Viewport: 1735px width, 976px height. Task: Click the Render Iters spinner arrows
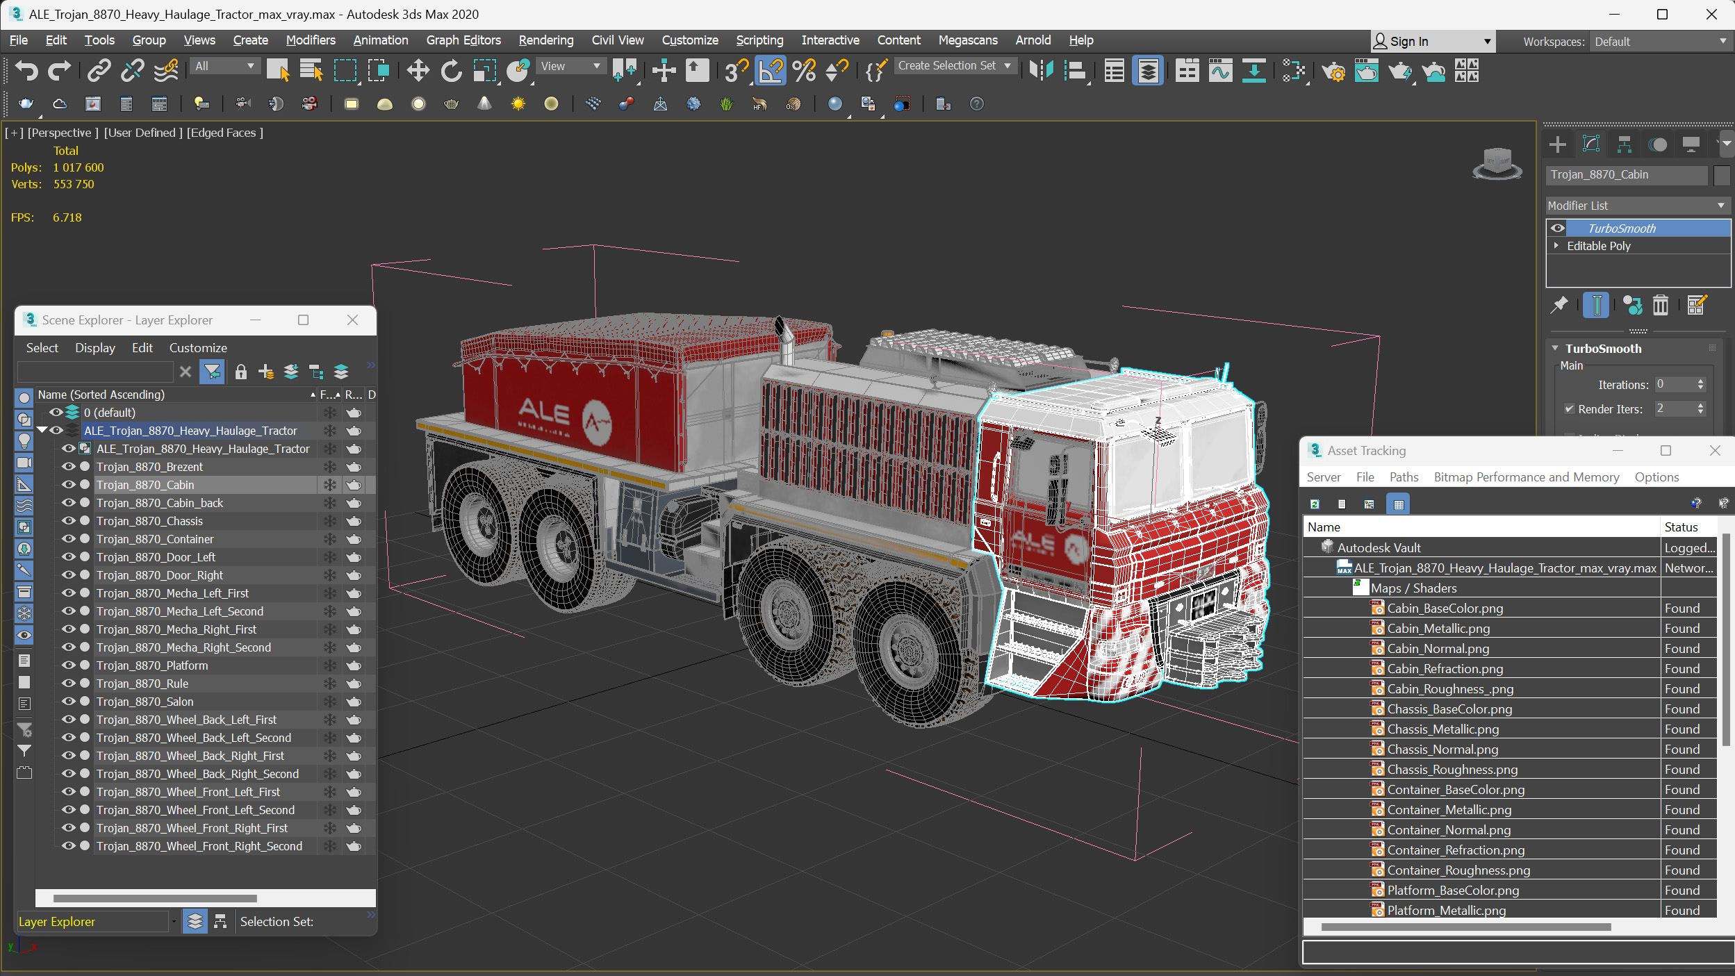pyautogui.click(x=1700, y=409)
